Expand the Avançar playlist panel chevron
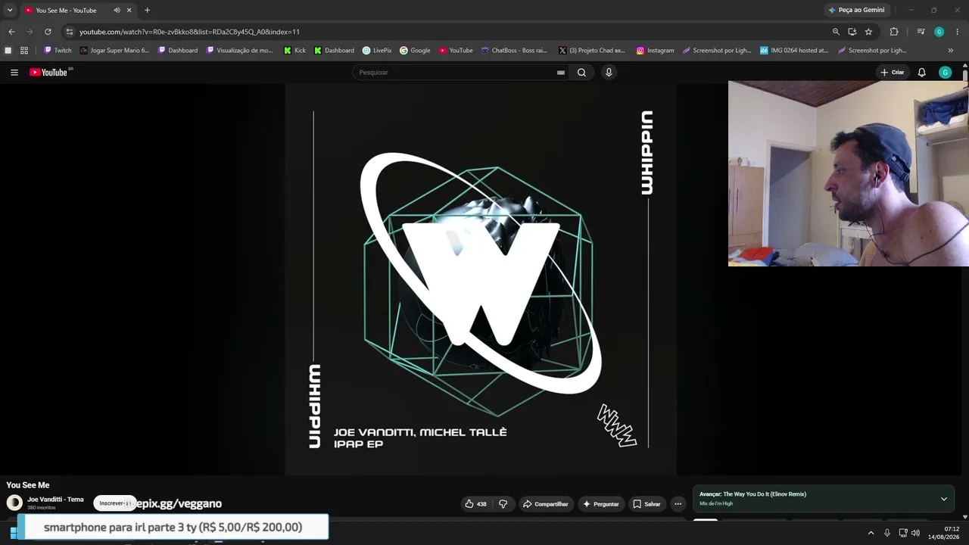Image resolution: width=969 pixels, height=545 pixels. (x=944, y=499)
